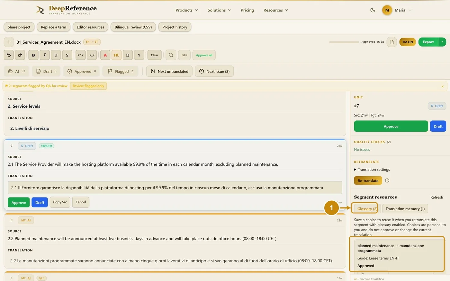Image resolution: width=450 pixels, height=281 pixels.
Task: Toggle dark mode with the moon icon
Action: coord(373,10)
